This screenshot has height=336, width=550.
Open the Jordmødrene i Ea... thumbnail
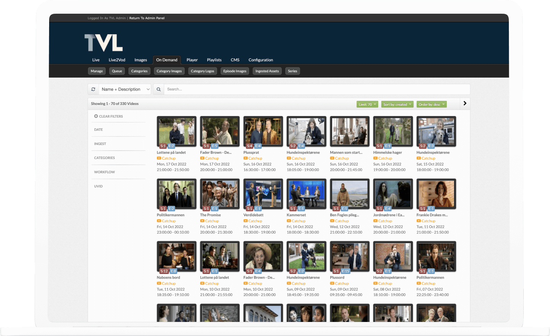(393, 194)
